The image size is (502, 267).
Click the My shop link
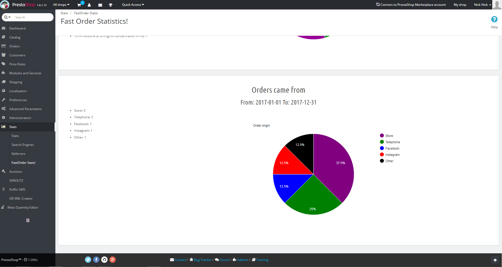(x=460, y=5)
